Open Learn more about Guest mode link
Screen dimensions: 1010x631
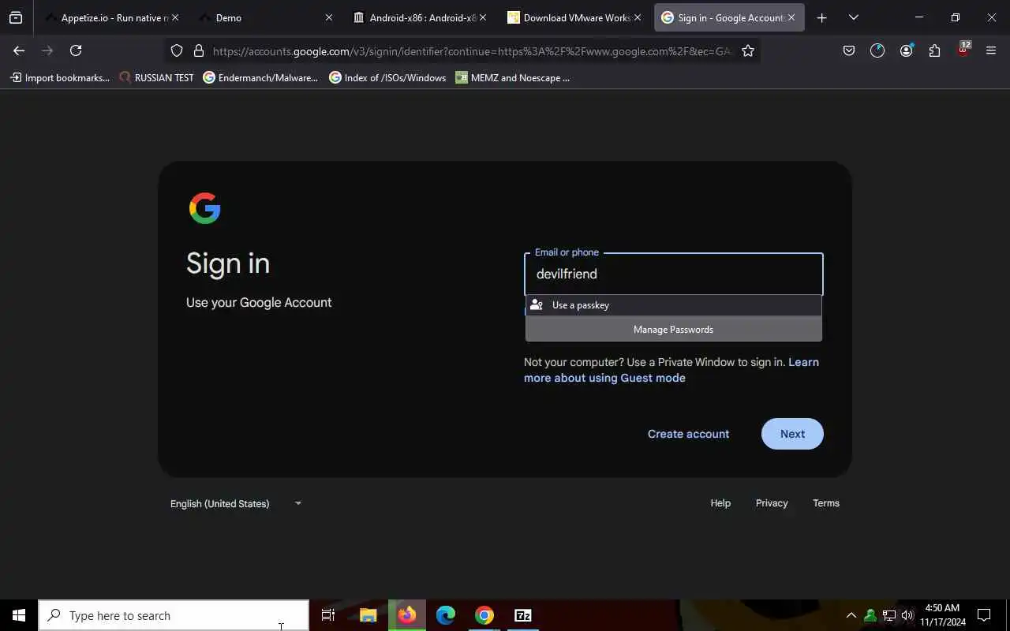click(671, 370)
